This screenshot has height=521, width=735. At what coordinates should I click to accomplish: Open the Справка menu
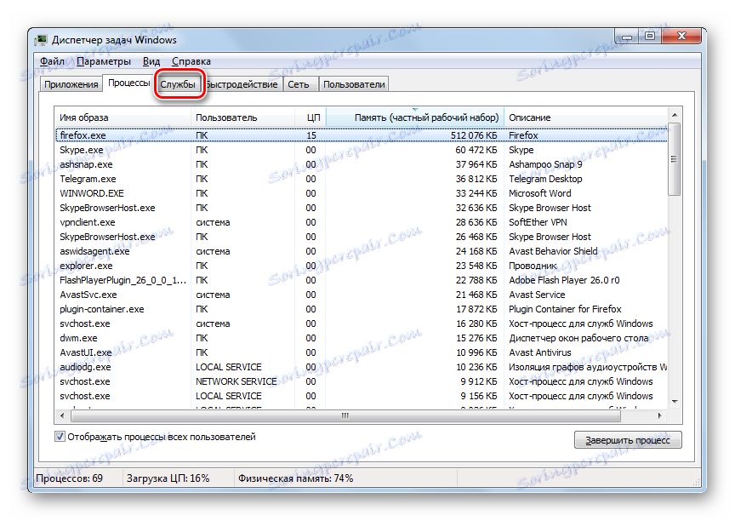coord(191,61)
